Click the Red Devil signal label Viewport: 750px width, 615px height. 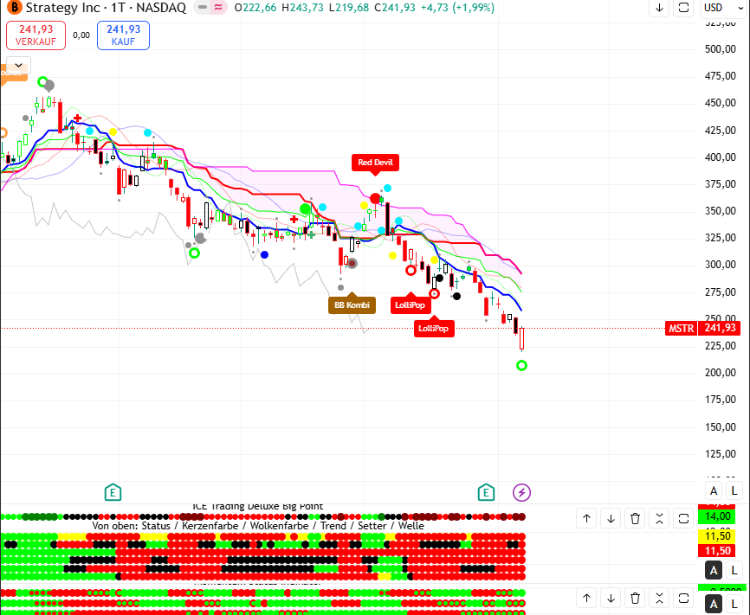tap(375, 162)
